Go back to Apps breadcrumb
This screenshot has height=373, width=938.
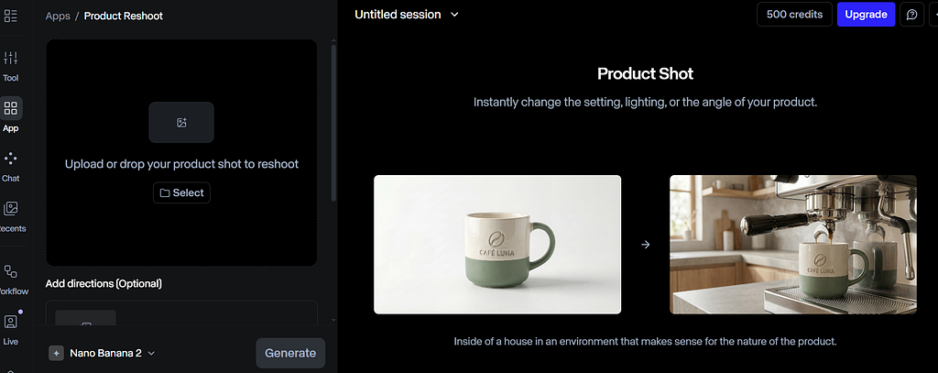[58, 16]
